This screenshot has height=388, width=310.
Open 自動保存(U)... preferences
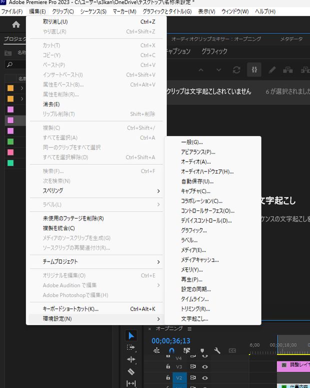213,181
